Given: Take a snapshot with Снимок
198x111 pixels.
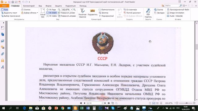Looking at the screenshot, I should click(x=26, y=10).
